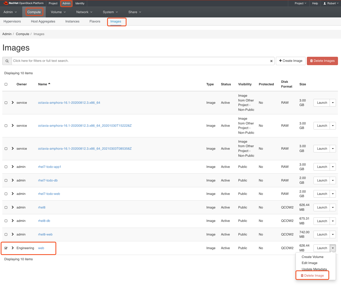
Task: Click into the filter search text field
Action: pyautogui.click(x=139, y=61)
